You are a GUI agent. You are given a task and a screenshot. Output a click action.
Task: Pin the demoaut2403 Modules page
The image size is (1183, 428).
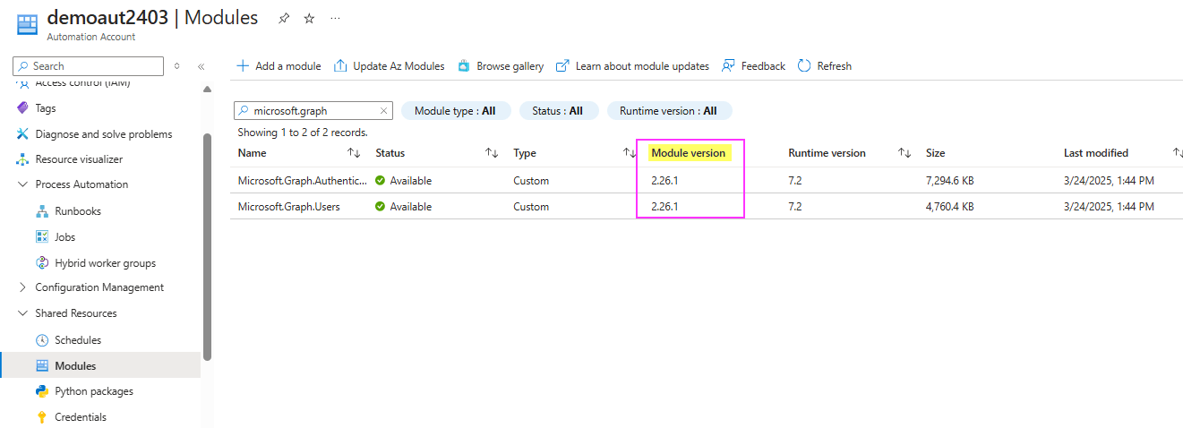pyautogui.click(x=284, y=18)
